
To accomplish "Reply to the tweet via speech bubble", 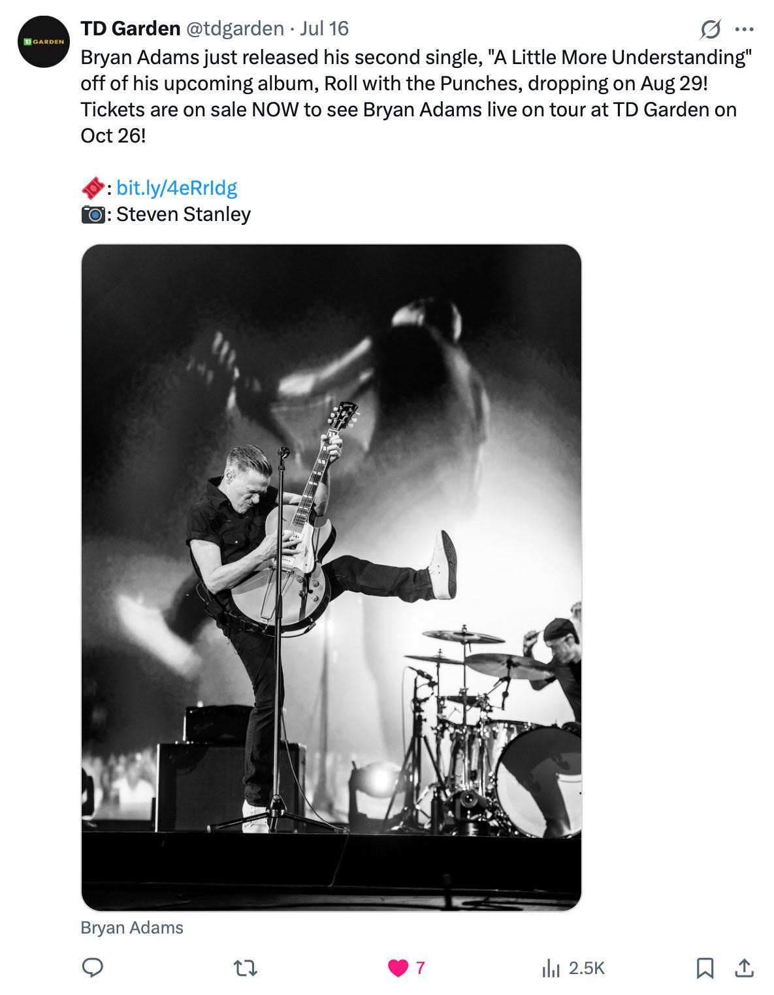I will (x=92, y=968).
